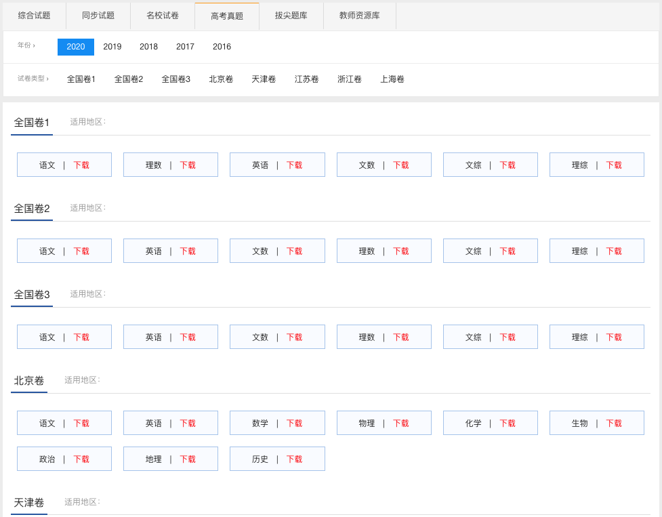Download 北京卷 政治 paper

(81, 459)
